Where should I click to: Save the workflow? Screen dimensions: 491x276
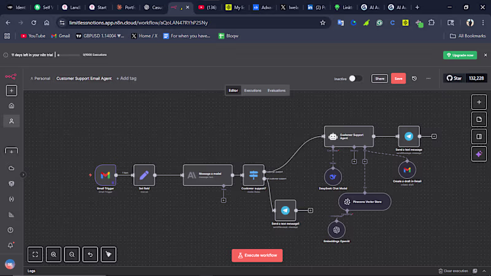(398, 79)
